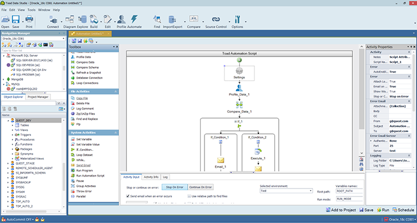Image resolution: width=417 pixels, height=223 pixels.
Task: Expand the QUEST_STAGE schema node
Action: 8,163
